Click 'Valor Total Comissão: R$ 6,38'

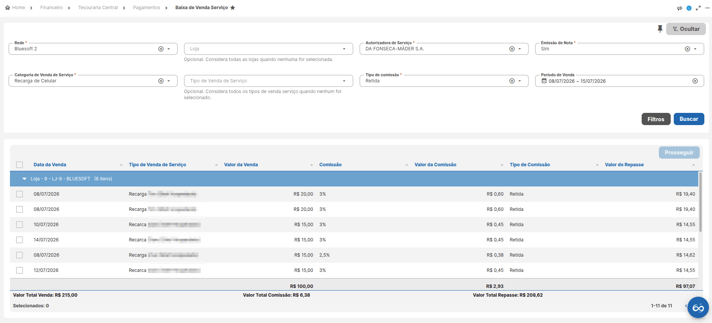276,295
